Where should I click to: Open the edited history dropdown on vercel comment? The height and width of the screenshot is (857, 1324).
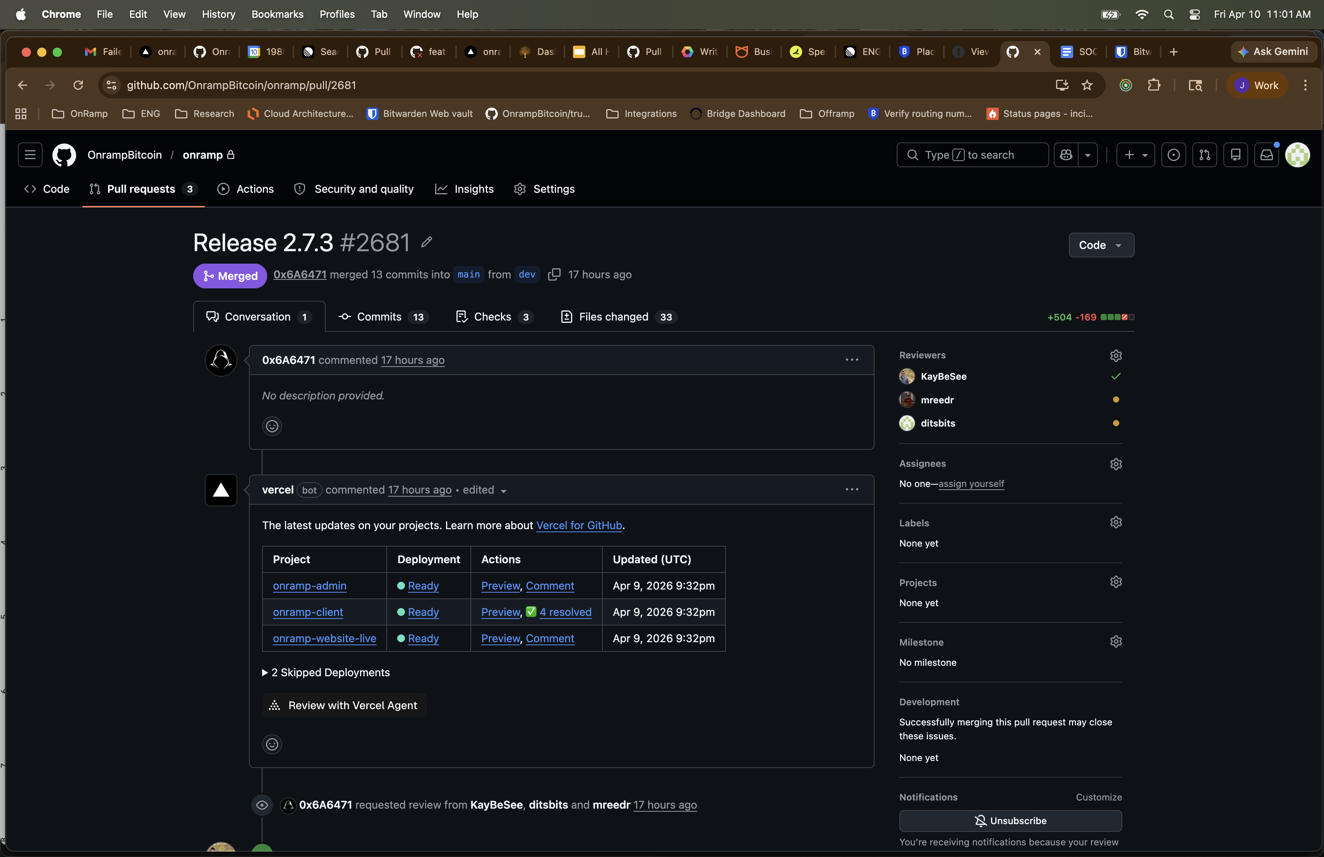tap(503, 490)
